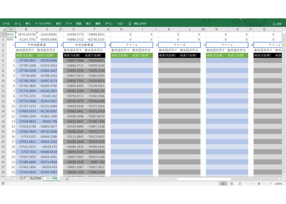Select cell with value 5874.423769
The height and width of the screenshot is (204, 286).
pos(26,34)
